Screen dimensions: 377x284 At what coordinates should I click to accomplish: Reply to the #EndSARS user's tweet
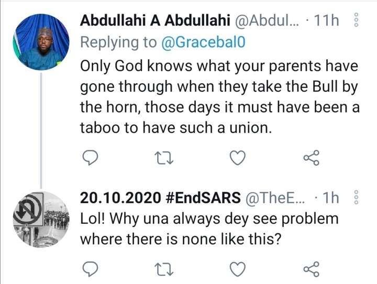[90, 269]
